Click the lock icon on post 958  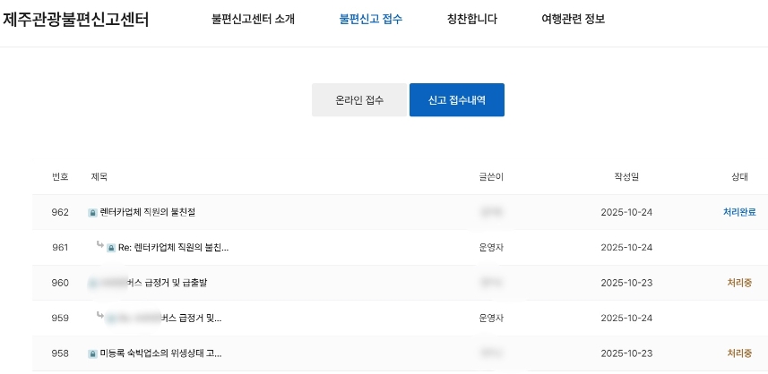coord(91,353)
